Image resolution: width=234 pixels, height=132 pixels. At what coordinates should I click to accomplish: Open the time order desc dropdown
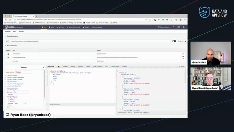tap(20, 103)
